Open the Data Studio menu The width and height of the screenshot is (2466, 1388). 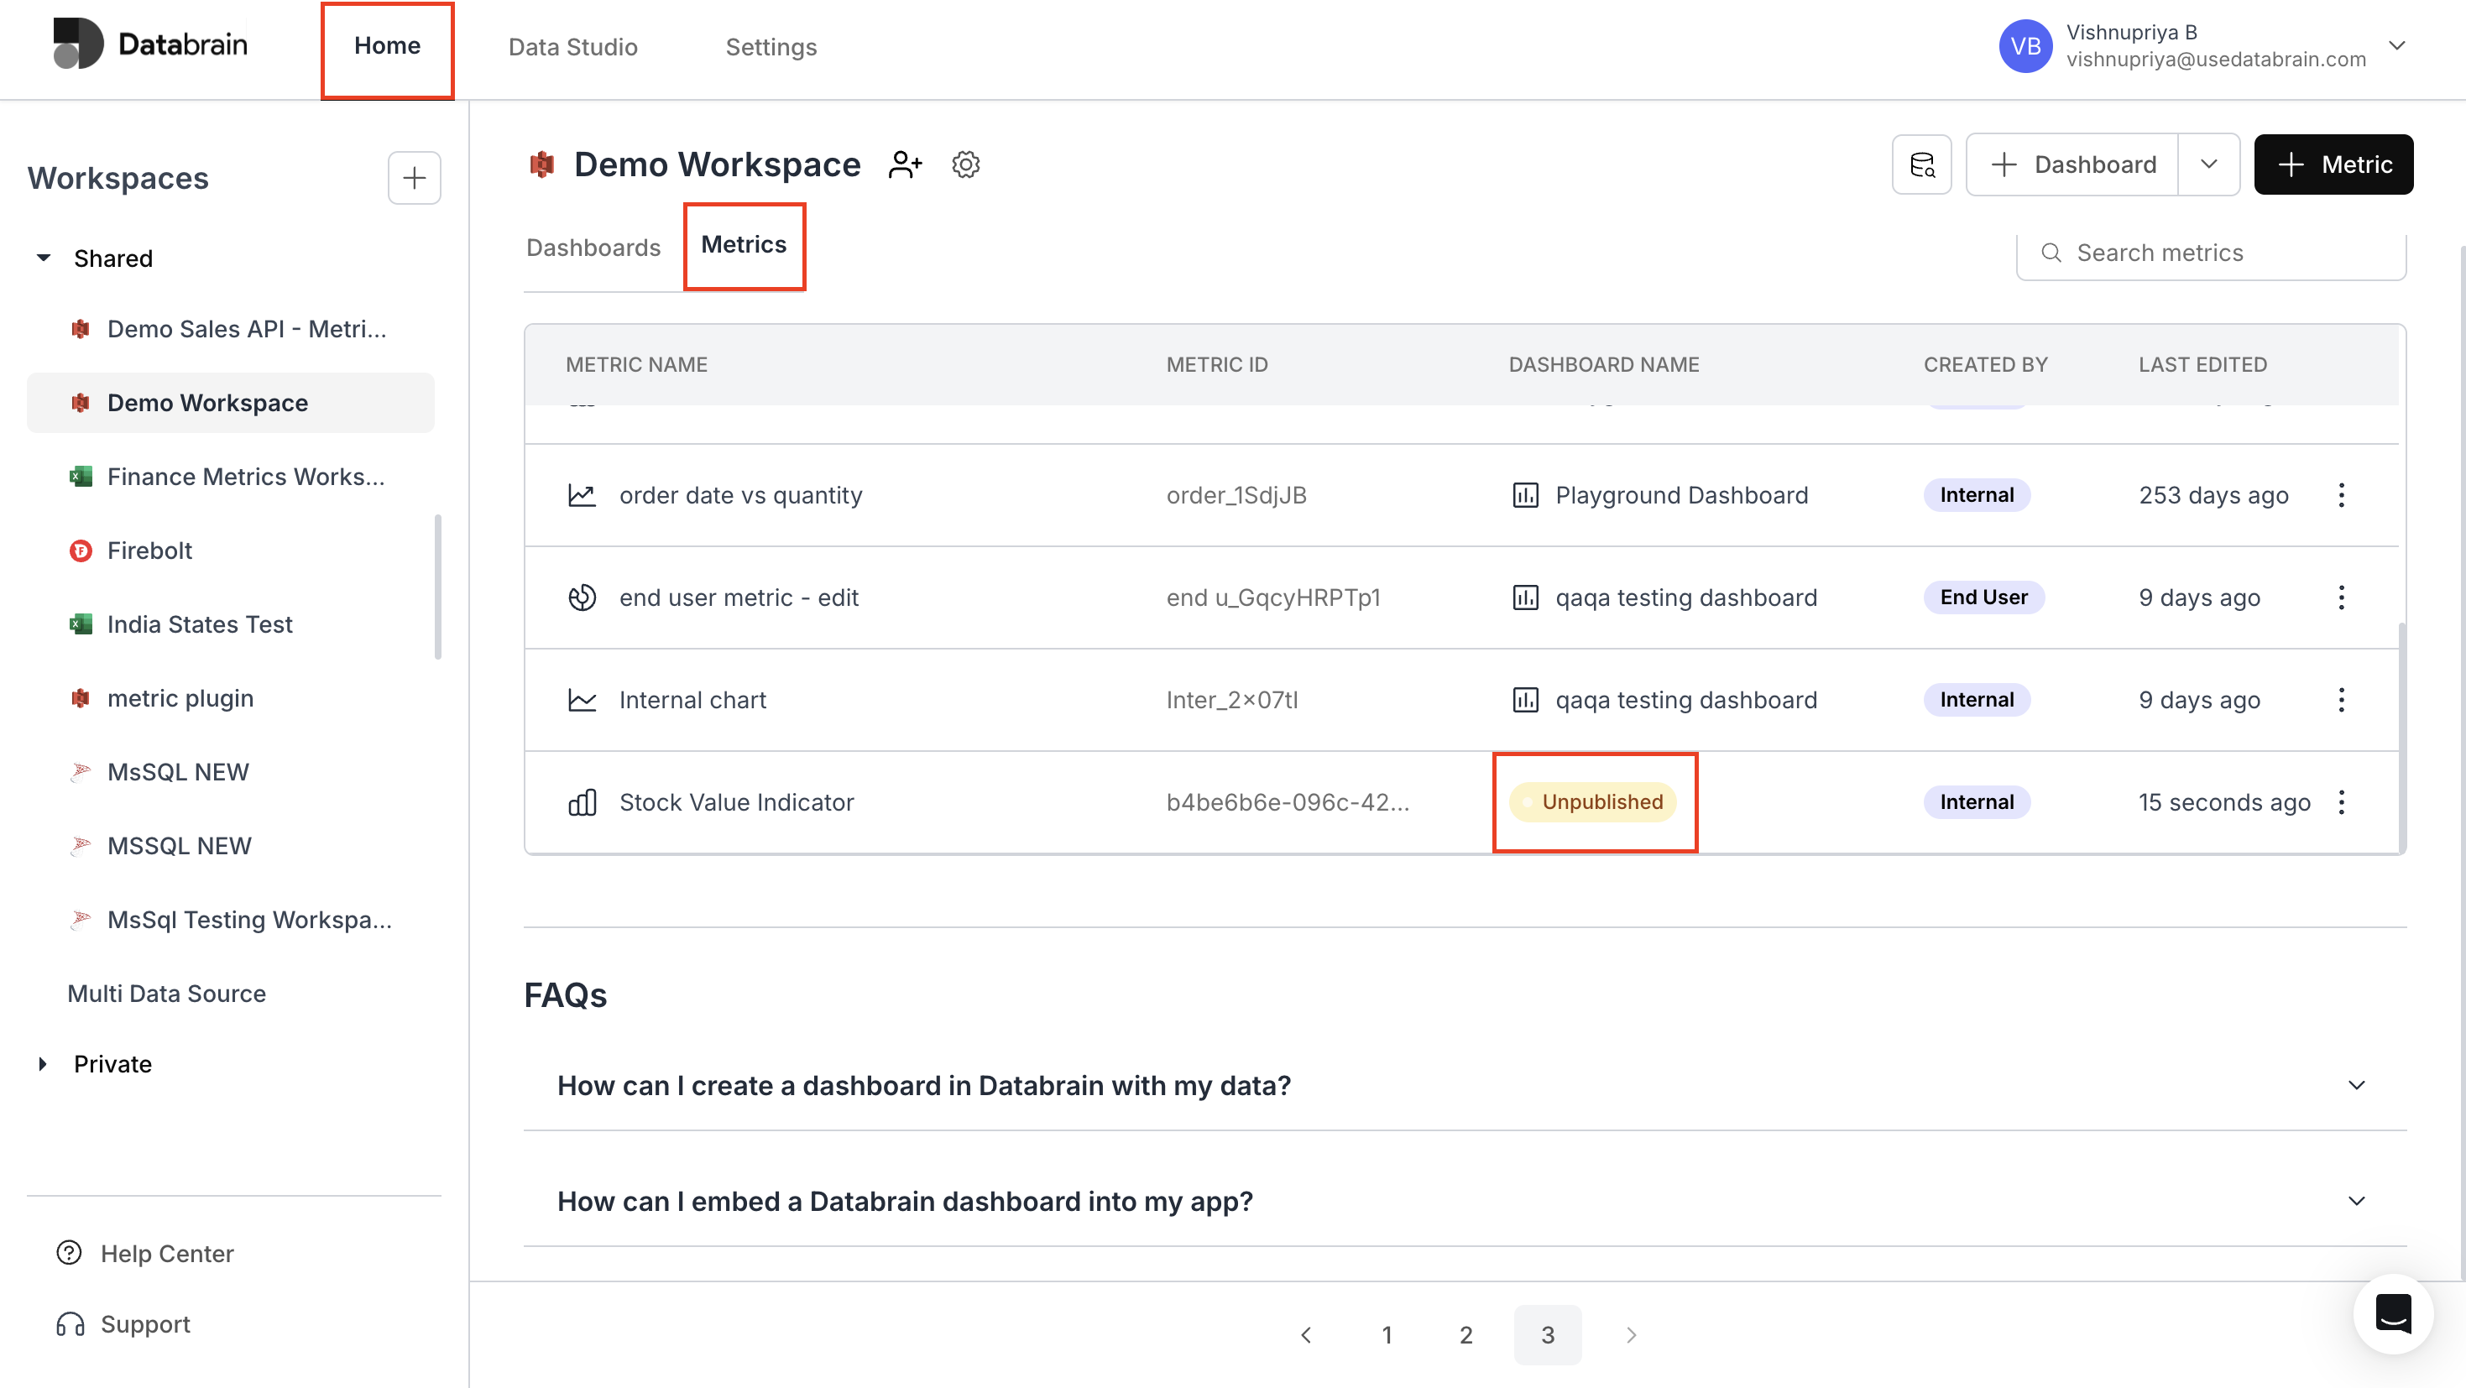pos(572,46)
